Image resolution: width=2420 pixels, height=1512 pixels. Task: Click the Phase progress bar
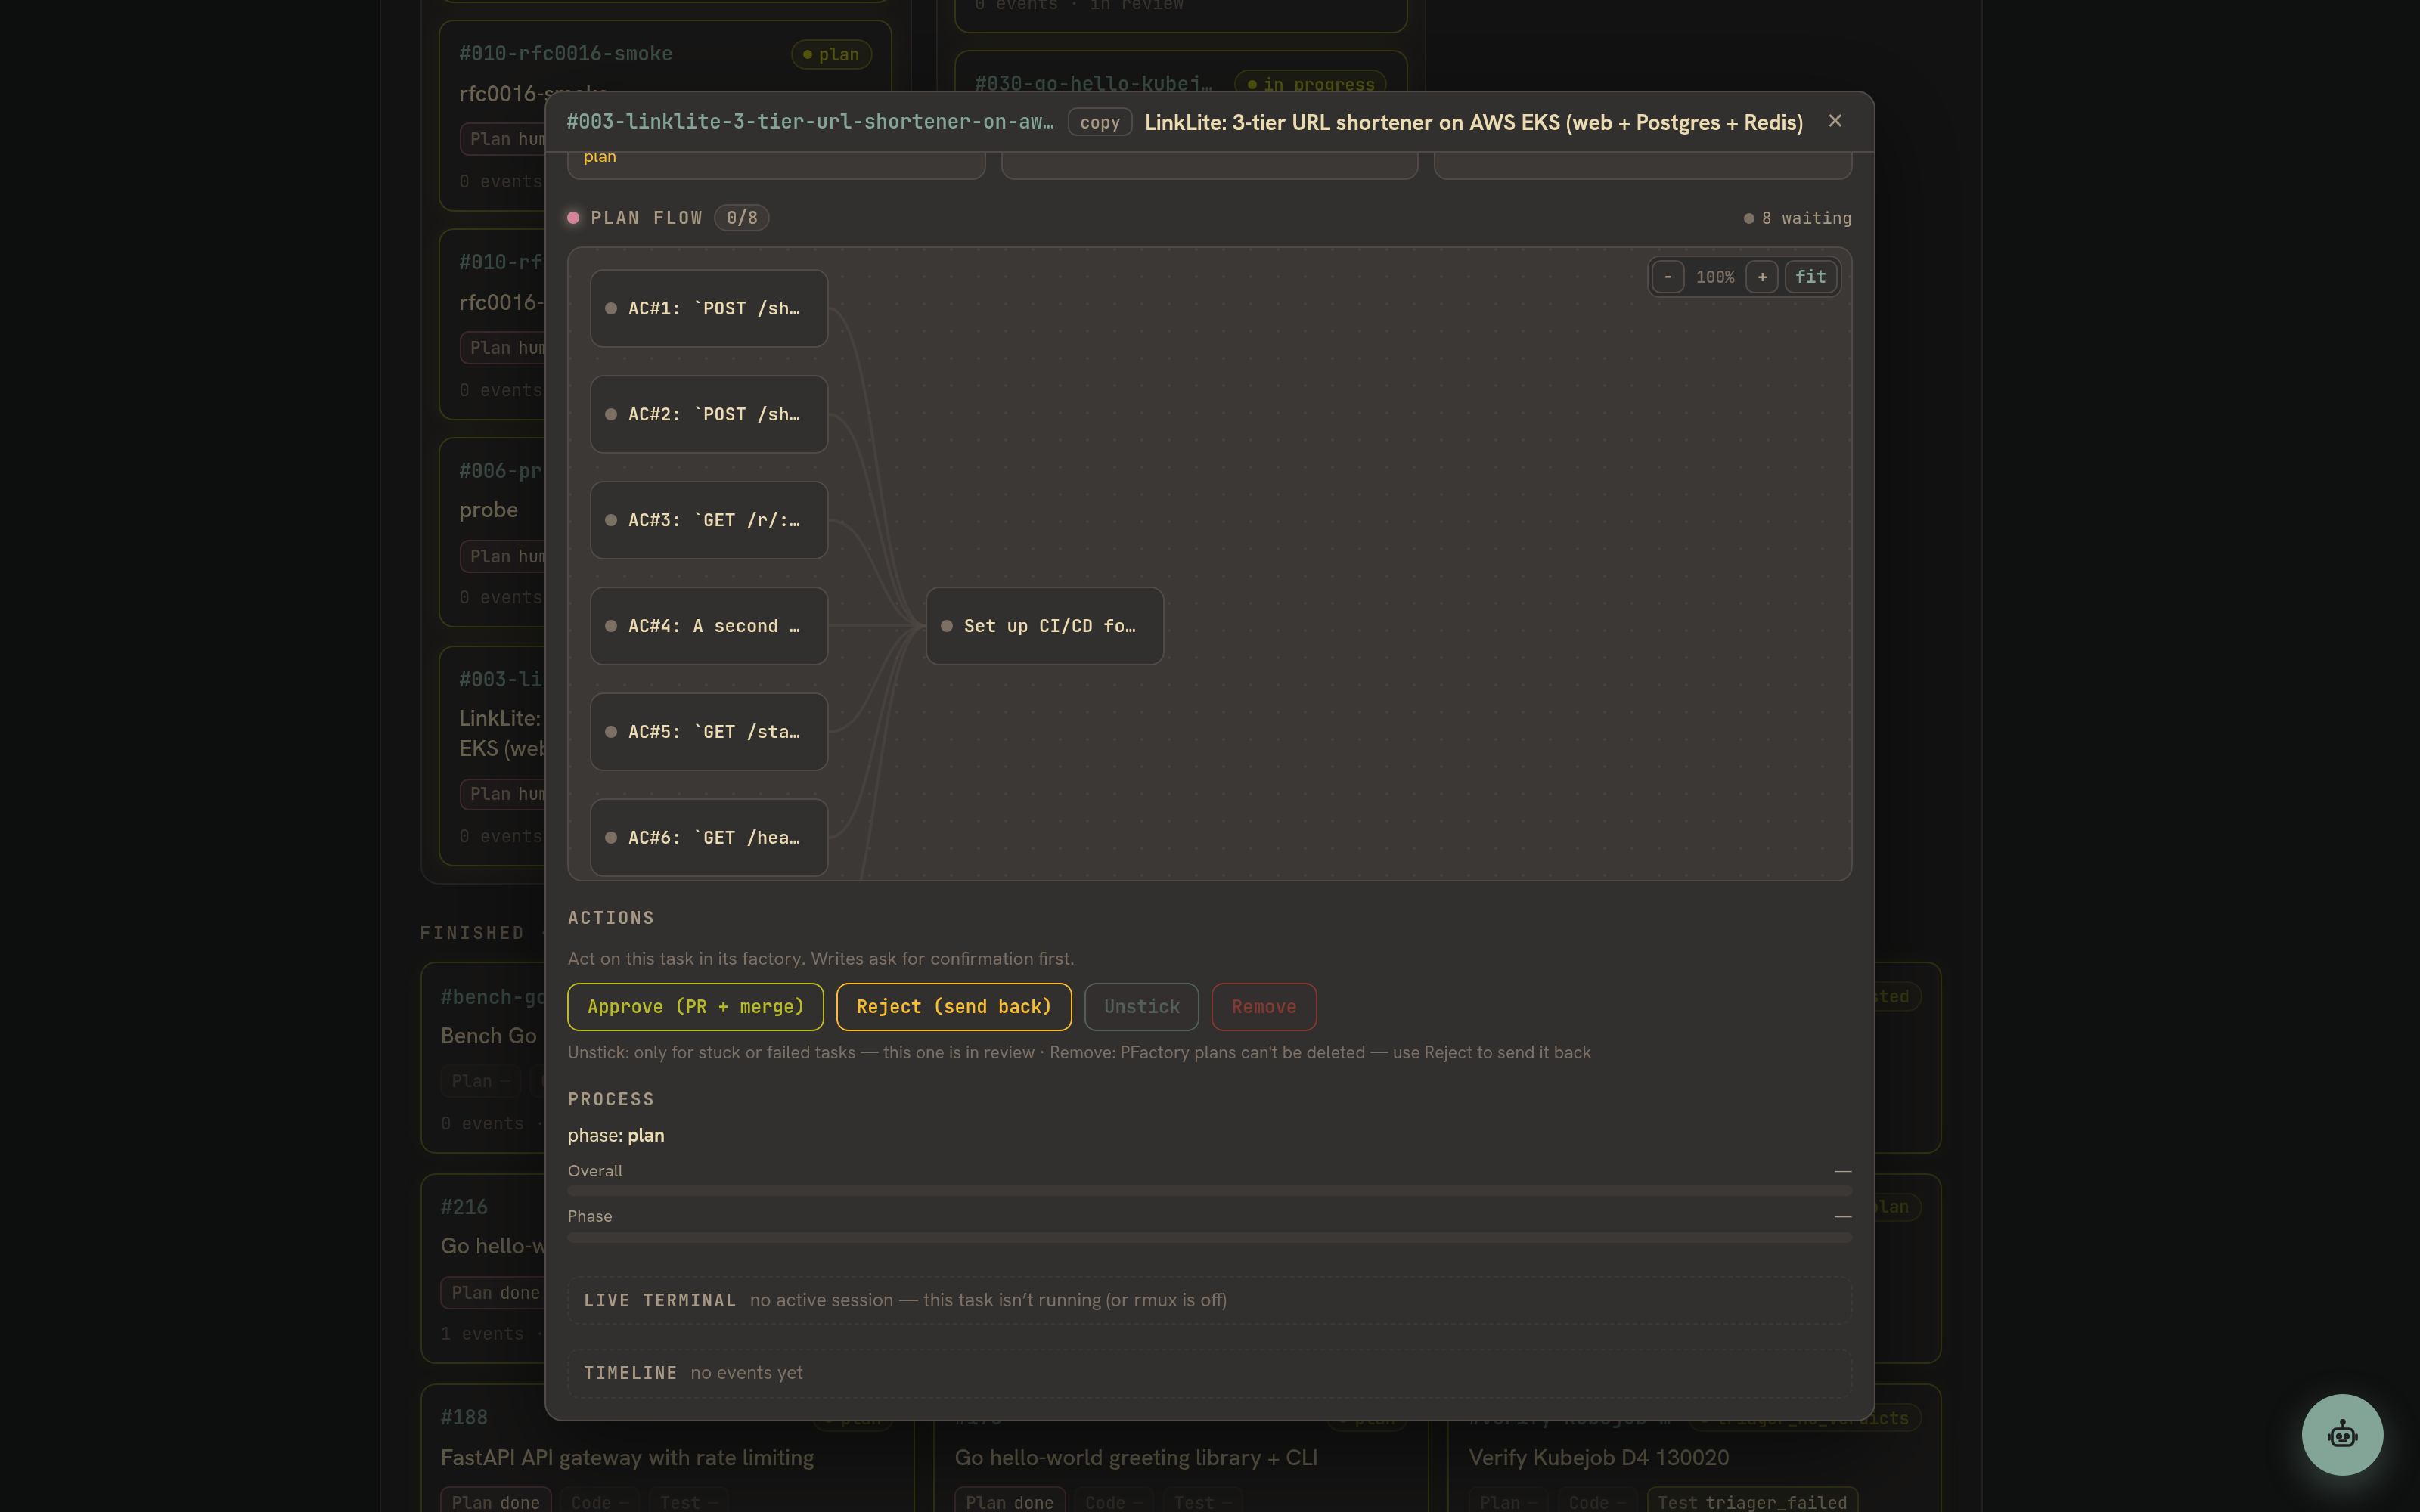1210,1238
